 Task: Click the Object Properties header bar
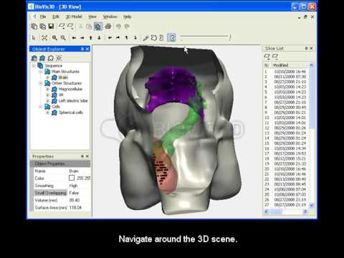coord(60,163)
